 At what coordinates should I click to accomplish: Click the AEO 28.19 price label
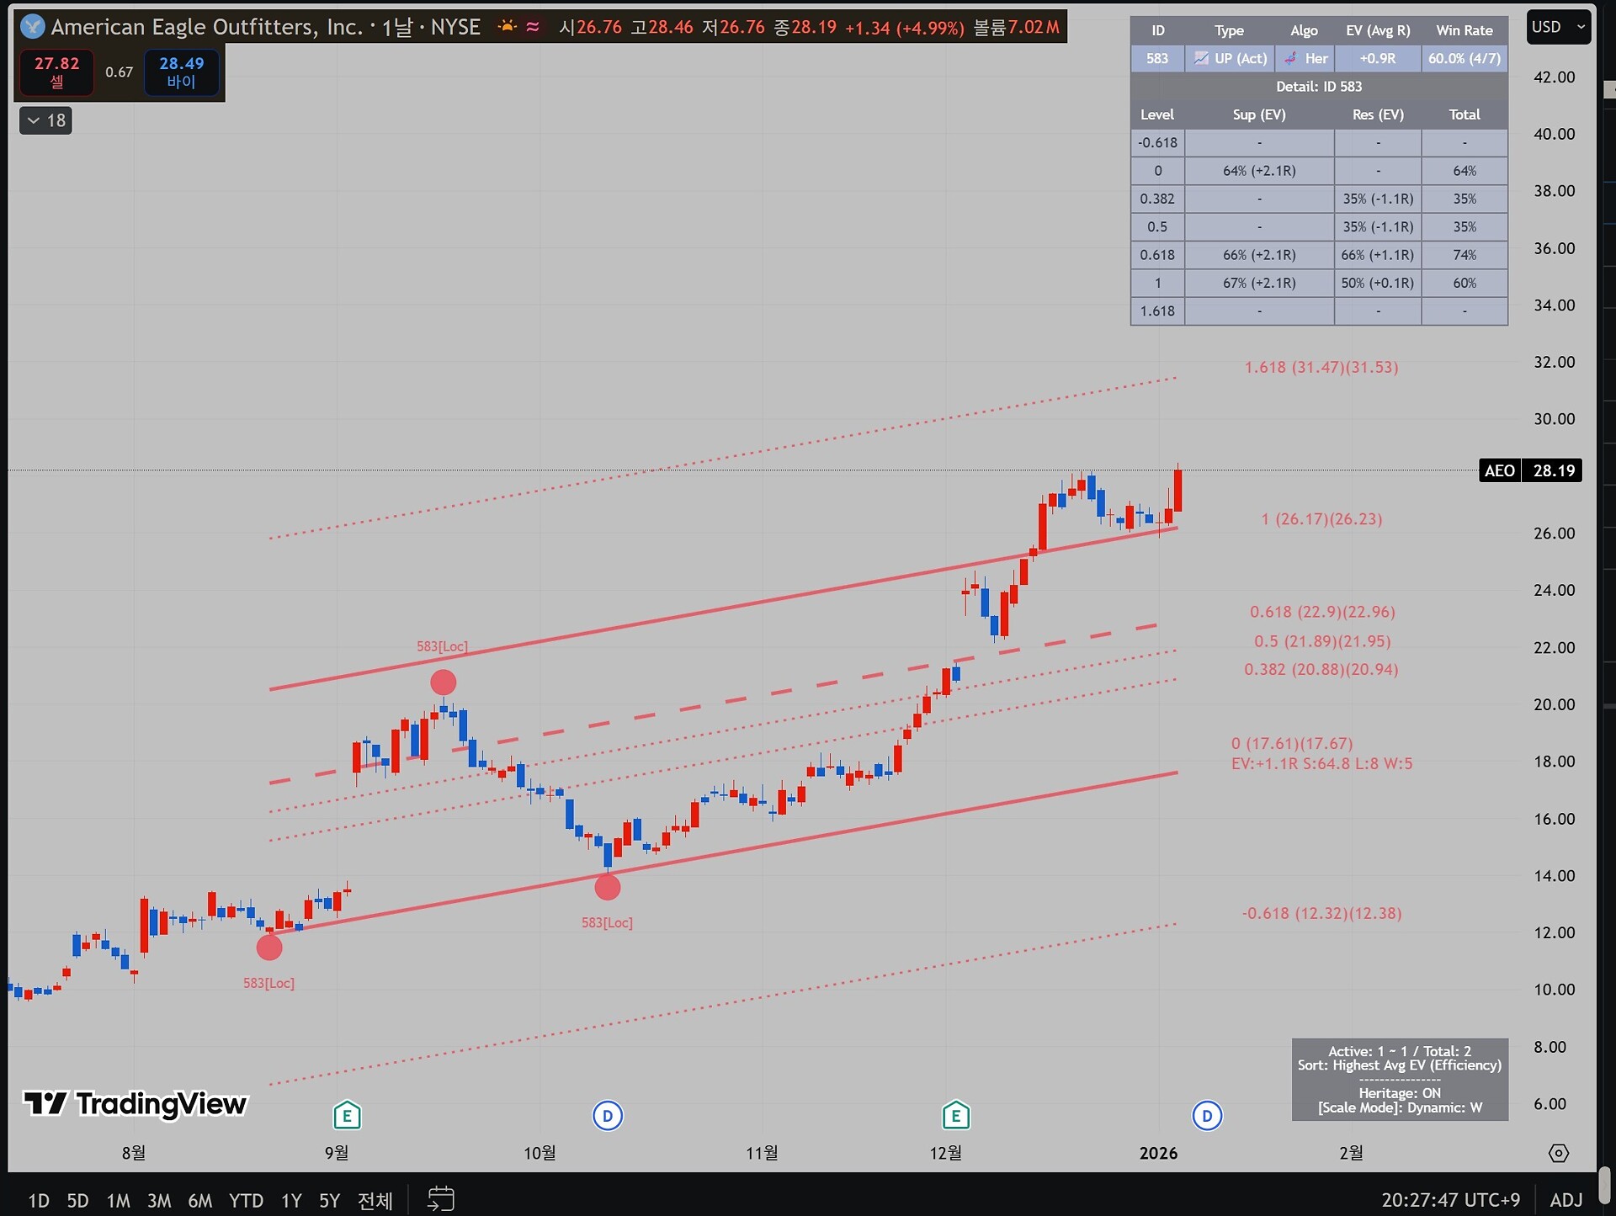(1530, 470)
